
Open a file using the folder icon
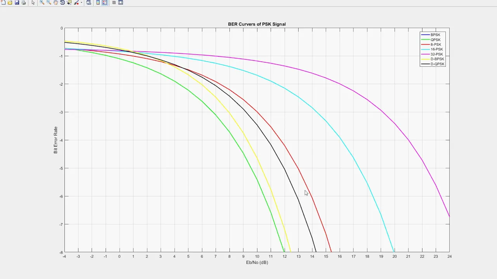pos(10,2)
